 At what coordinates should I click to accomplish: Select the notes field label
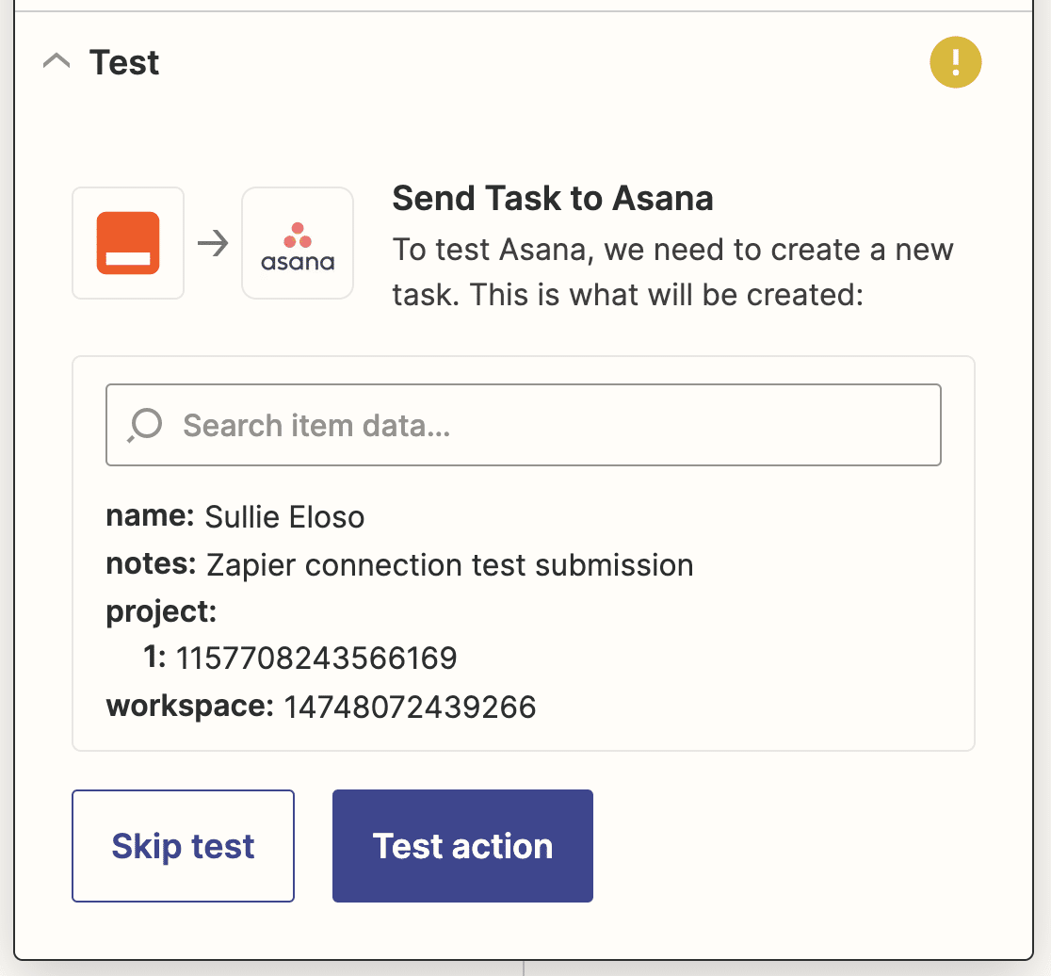tap(151, 563)
